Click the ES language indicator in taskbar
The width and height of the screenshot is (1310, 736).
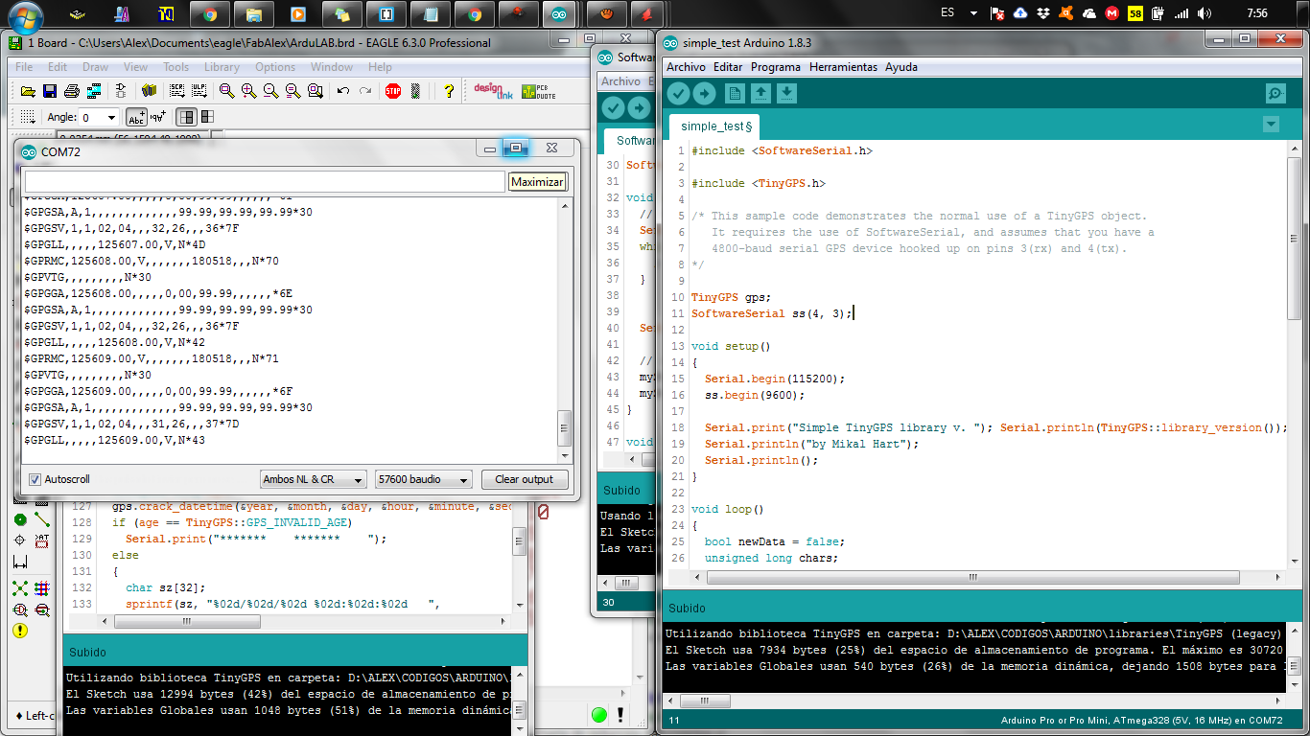pos(947,13)
